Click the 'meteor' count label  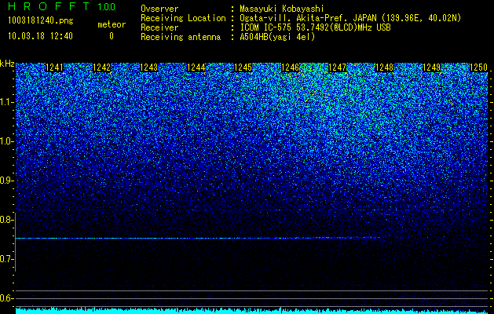(112, 24)
